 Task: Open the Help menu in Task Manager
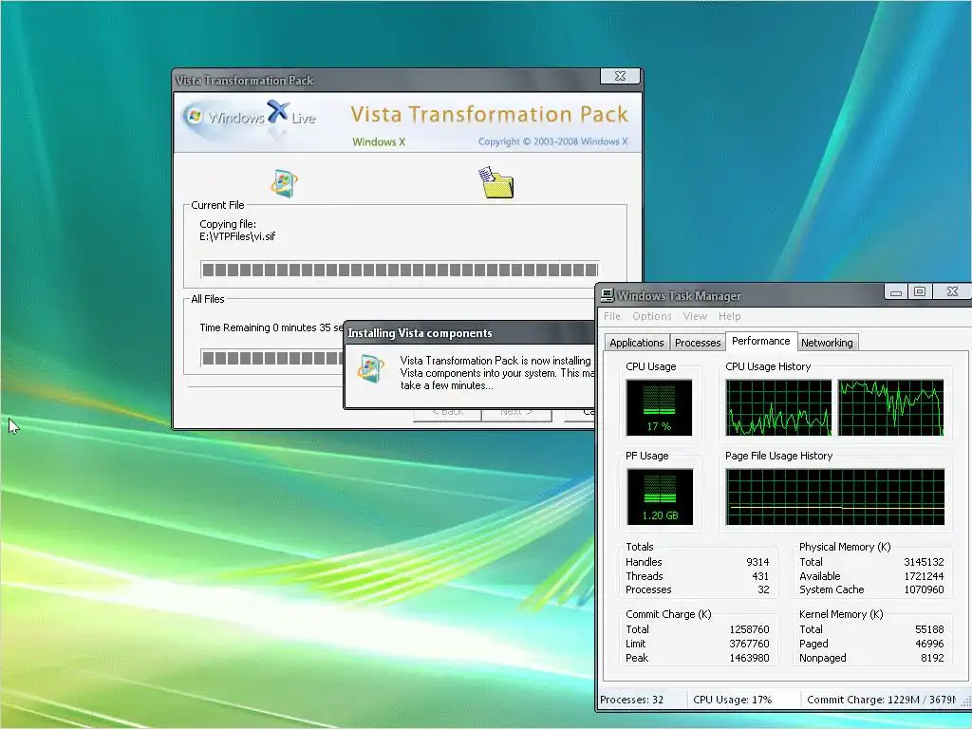pyautogui.click(x=730, y=316)
